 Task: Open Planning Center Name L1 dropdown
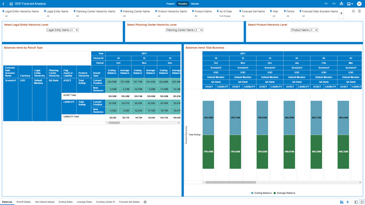pyautogui.click(x=185, y=30)
